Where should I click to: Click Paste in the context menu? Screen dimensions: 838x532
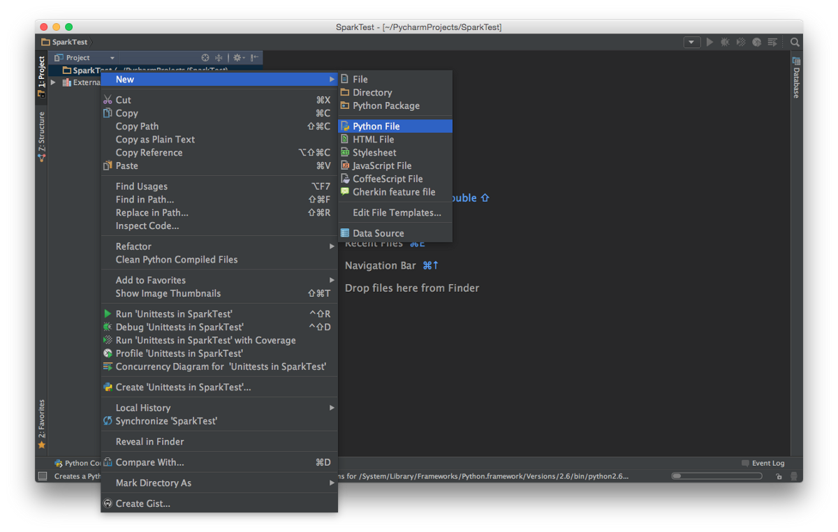(219, 165)
